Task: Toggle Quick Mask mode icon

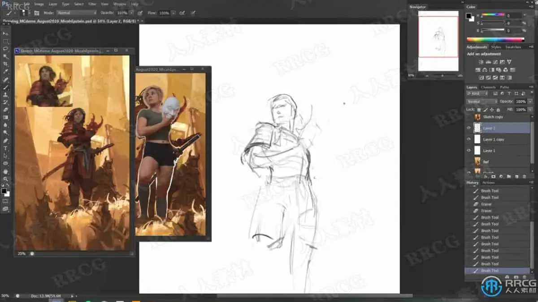Action: 6,201
